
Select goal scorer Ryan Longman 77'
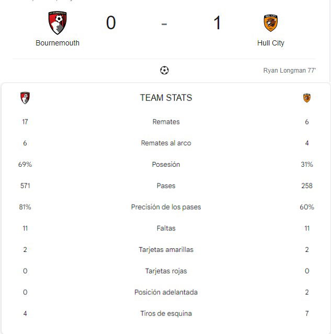pos(290,70)
